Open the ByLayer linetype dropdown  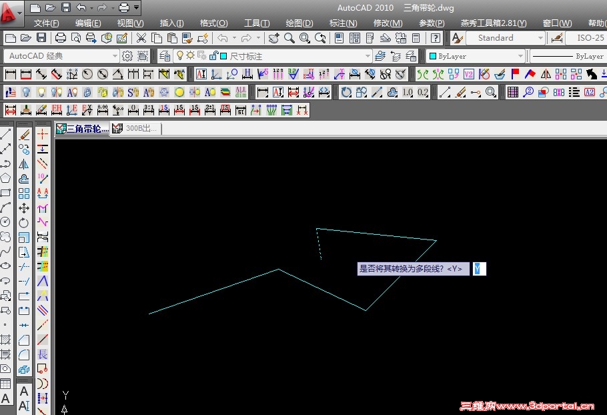(568, 56)
